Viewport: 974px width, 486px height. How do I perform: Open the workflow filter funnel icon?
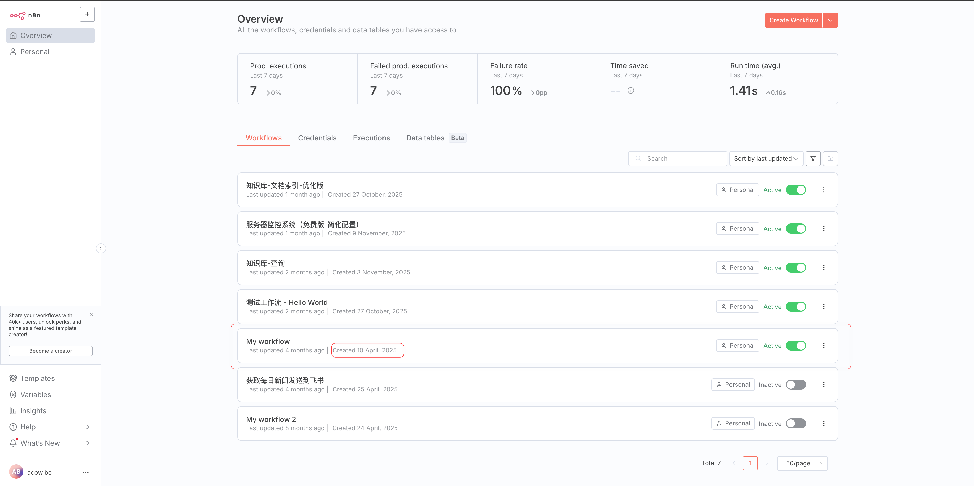pyautogui.click(x=813, y=159)
